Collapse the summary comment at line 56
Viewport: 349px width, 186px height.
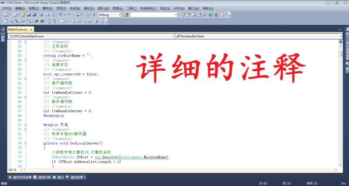point(25,60)
